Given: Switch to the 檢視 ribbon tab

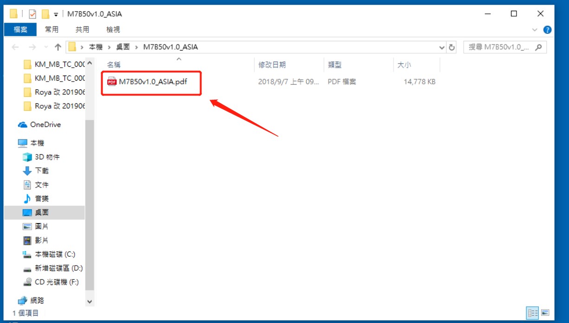Looking at the screenshot, I should (x=113, y=30).
